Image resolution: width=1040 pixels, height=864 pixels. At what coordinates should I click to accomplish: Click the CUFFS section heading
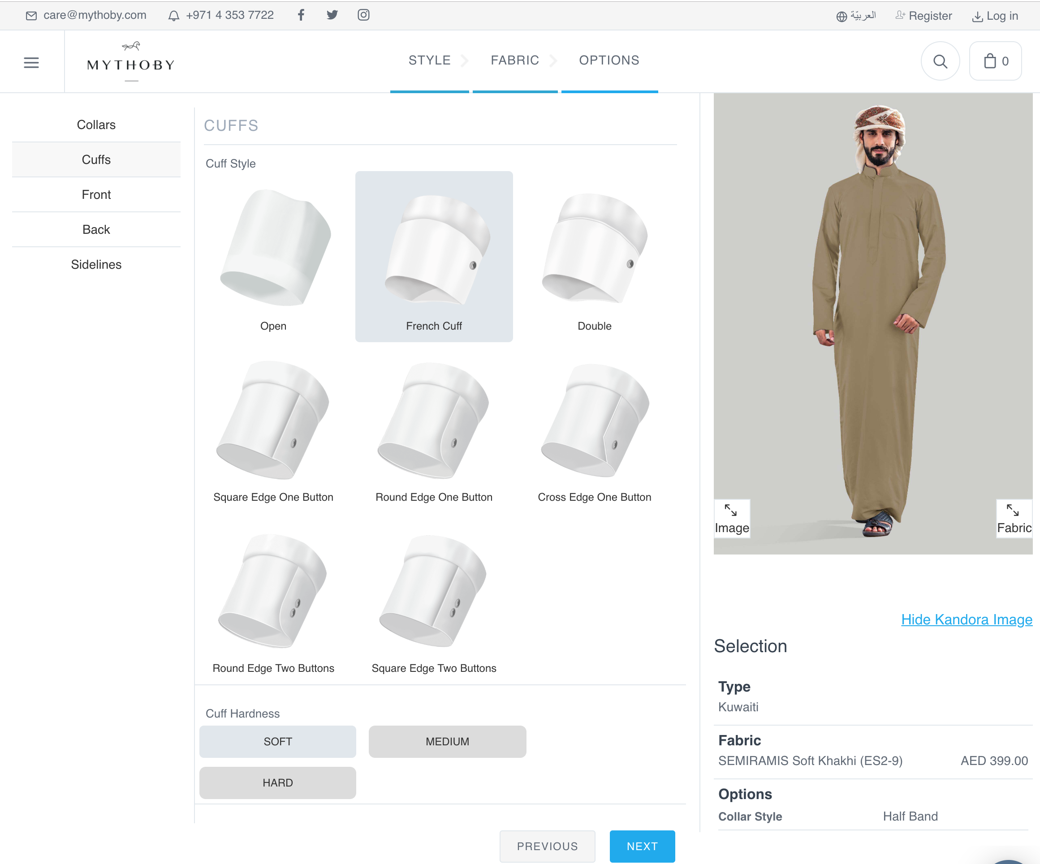pyautogui.click(x=231, y=126)
